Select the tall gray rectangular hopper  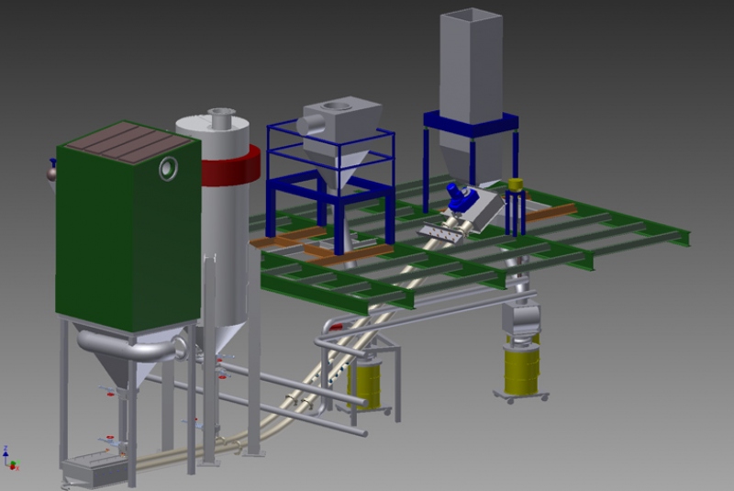[x=470, y=62]
